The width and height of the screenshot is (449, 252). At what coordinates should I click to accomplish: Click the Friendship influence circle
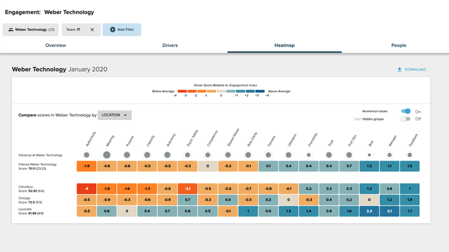(309, 155)
